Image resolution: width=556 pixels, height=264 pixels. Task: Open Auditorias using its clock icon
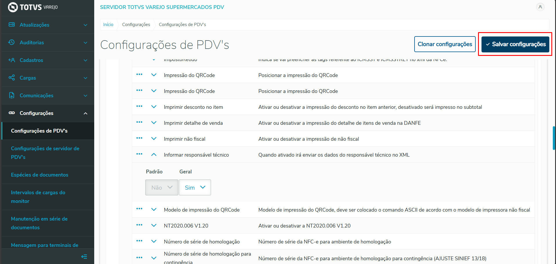[12, 42]
